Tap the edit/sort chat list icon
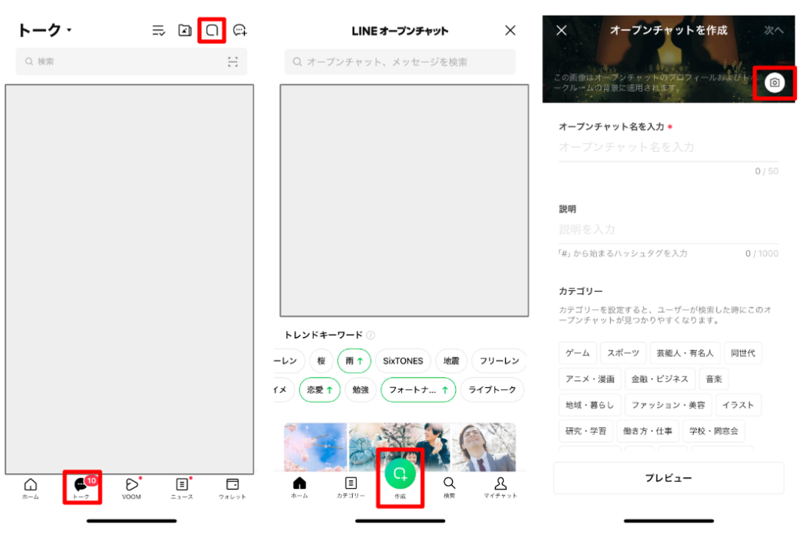 [158, 31]
